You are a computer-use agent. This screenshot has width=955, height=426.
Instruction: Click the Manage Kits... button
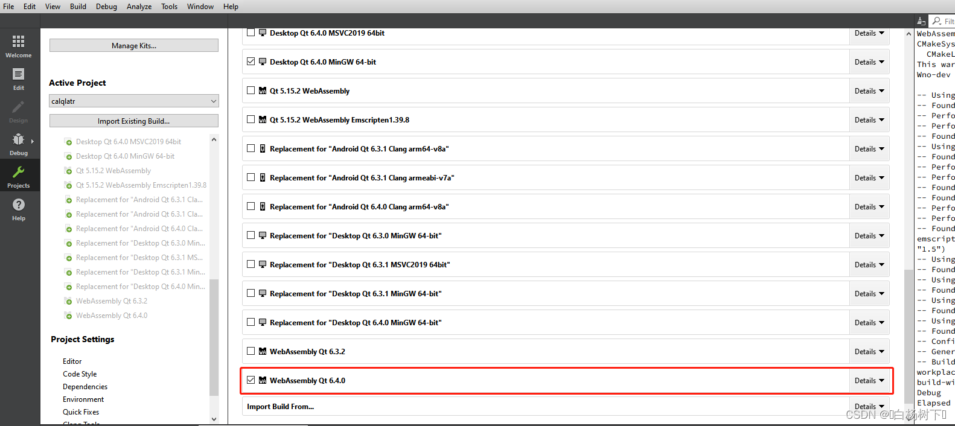coord(134,46)
